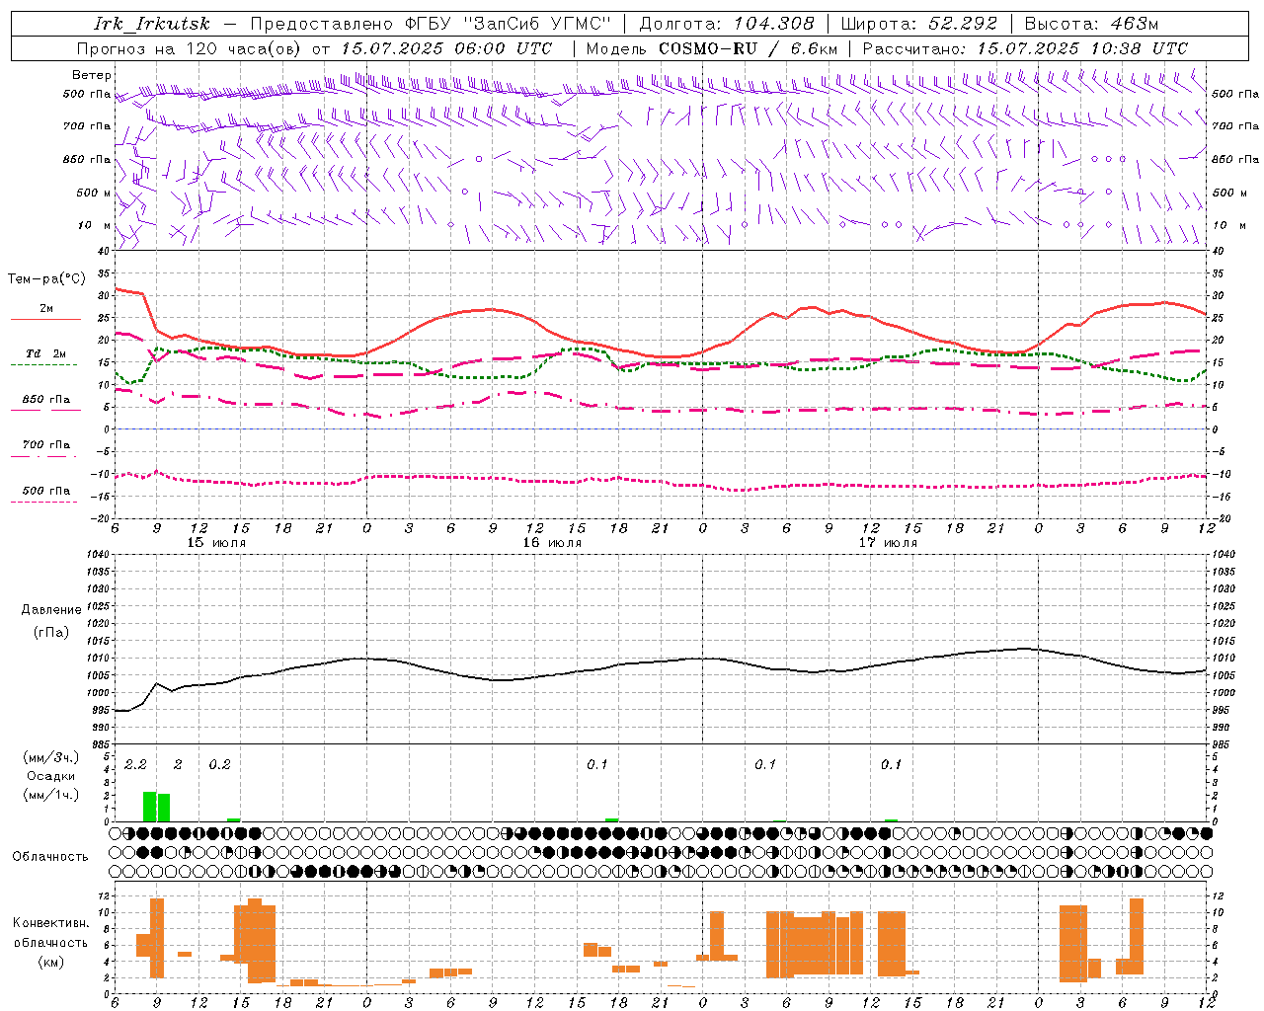This screenshot has height=1011, width=1264.
Task: Click the 2.2 precipitation amount value
Action: tap(135, 765)
